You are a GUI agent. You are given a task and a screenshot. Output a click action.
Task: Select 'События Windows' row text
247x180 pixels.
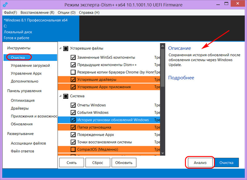pos(93,113)
